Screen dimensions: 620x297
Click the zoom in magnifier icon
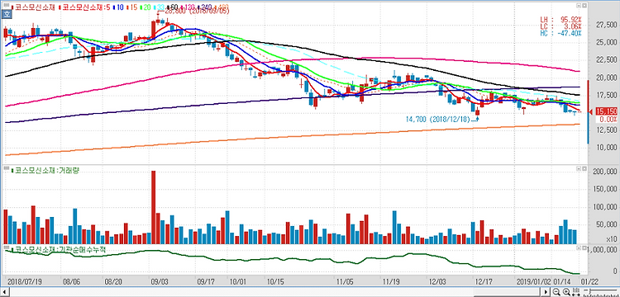coord(566,292)
